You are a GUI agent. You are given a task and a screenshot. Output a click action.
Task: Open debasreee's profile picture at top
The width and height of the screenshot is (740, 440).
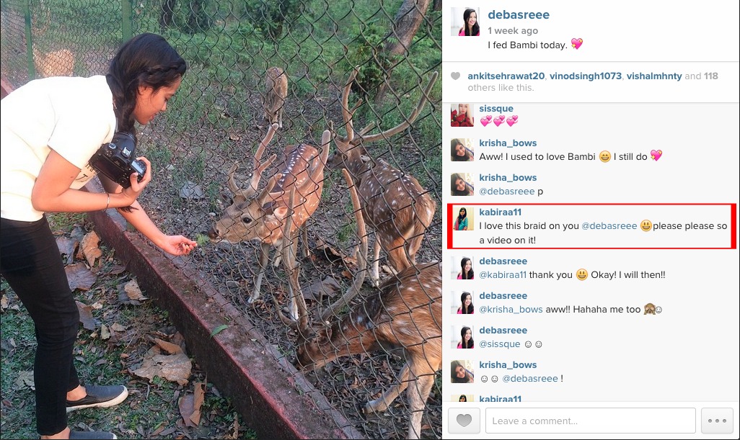(465, 22)
